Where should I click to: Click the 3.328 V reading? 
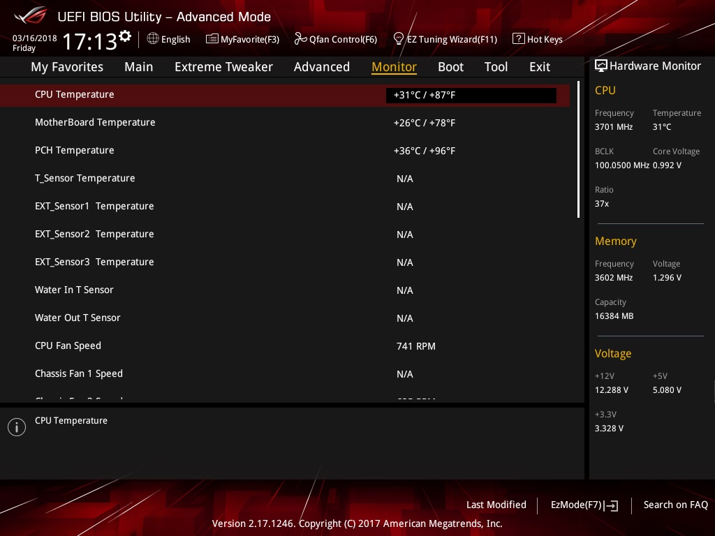(609, 429)
